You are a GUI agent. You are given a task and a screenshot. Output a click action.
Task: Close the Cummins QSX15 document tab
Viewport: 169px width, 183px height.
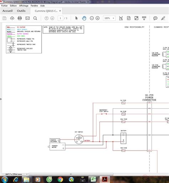tap(60, 11)
